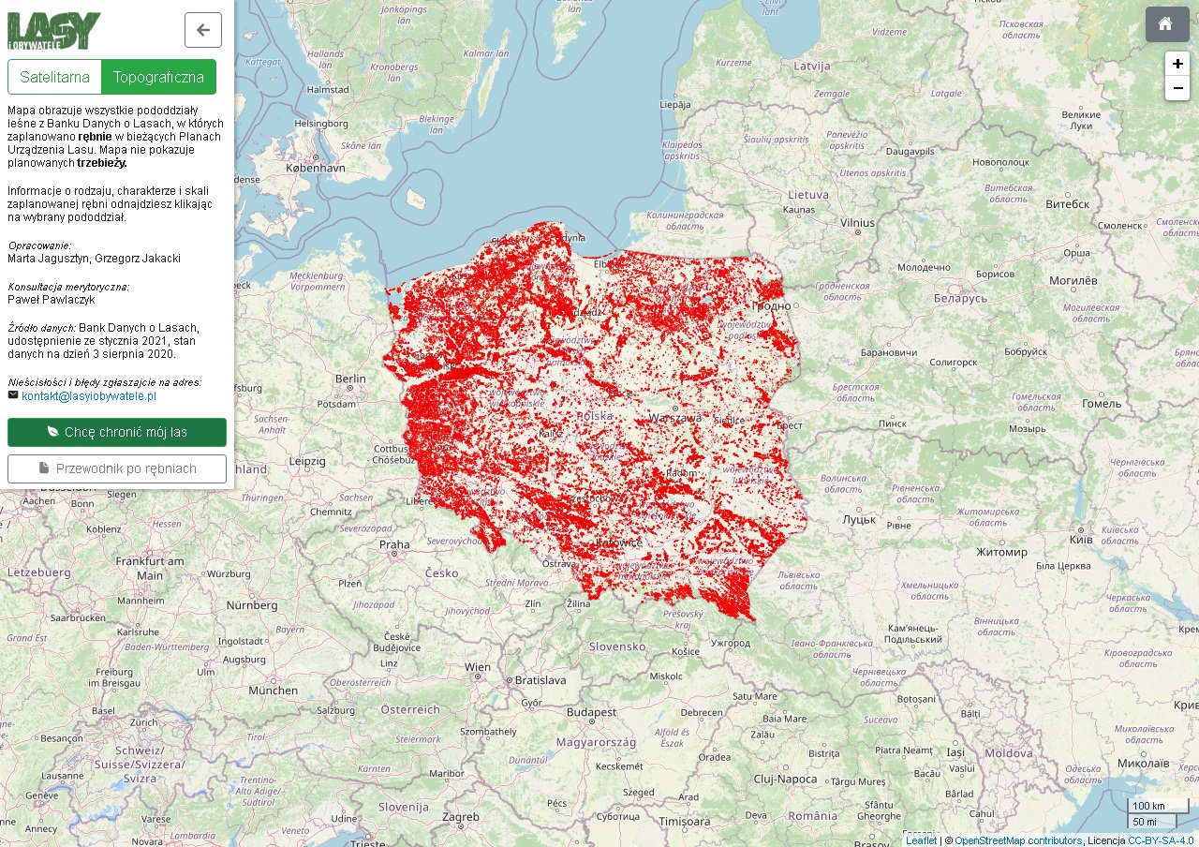Switch to the Satelitarna map view

point(54,77)
